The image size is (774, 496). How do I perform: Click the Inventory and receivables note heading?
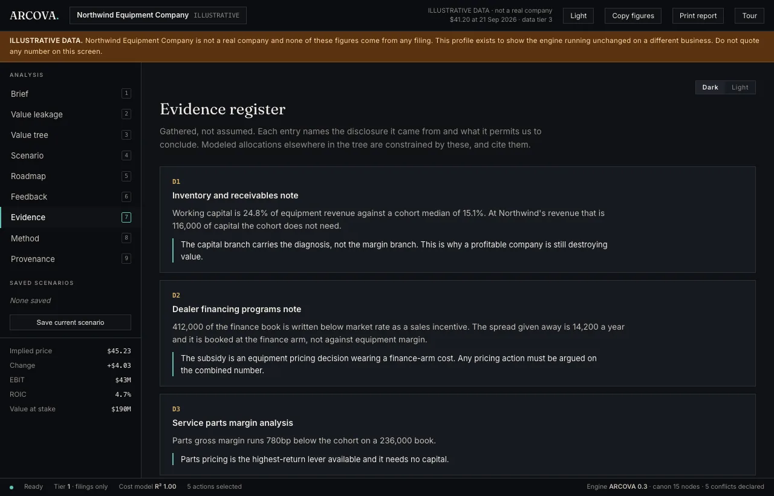pos(235,195)
